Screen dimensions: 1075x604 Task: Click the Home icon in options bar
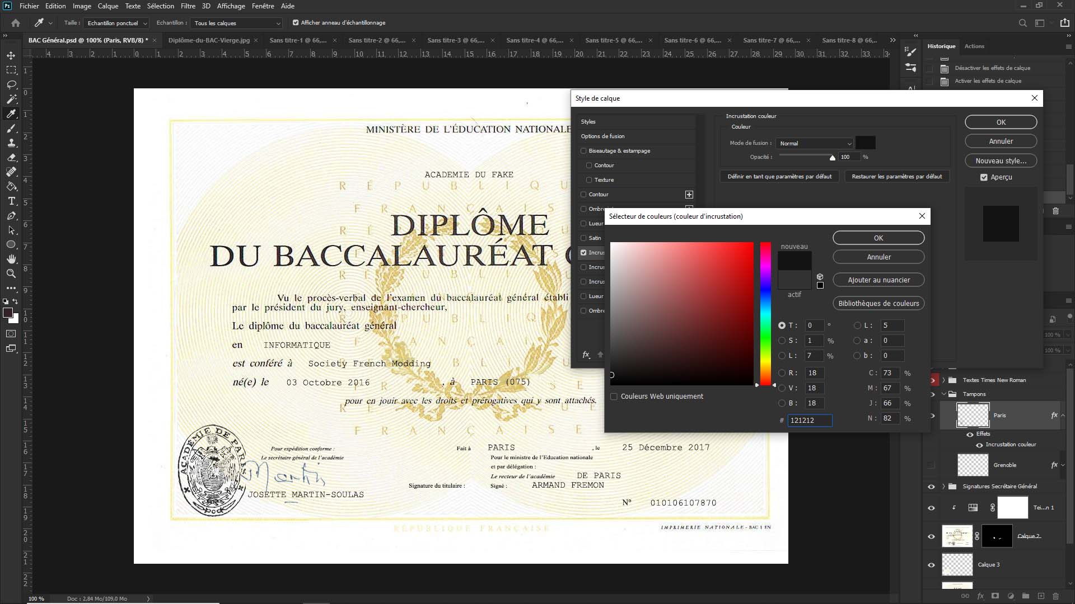tap(16, 23)
